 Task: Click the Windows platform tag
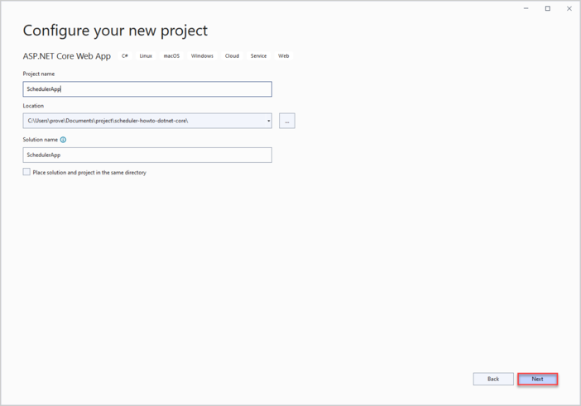(x=202, y=56)
